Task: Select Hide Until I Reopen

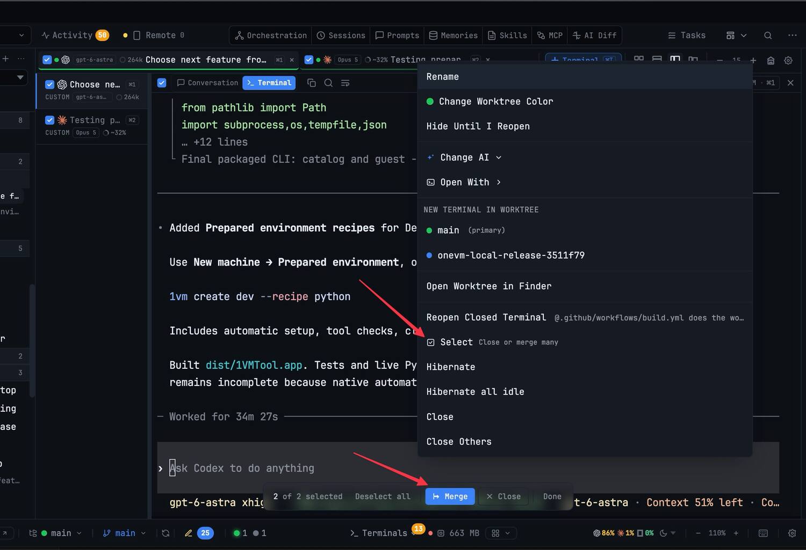Action: pos(585,126)
